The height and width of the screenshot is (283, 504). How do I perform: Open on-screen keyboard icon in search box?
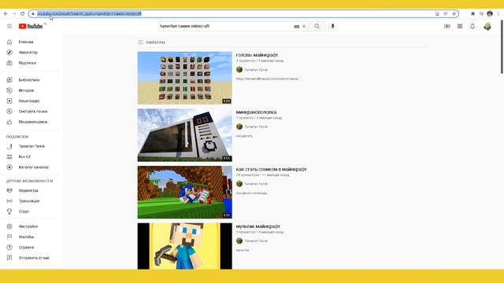pos(296,26)
